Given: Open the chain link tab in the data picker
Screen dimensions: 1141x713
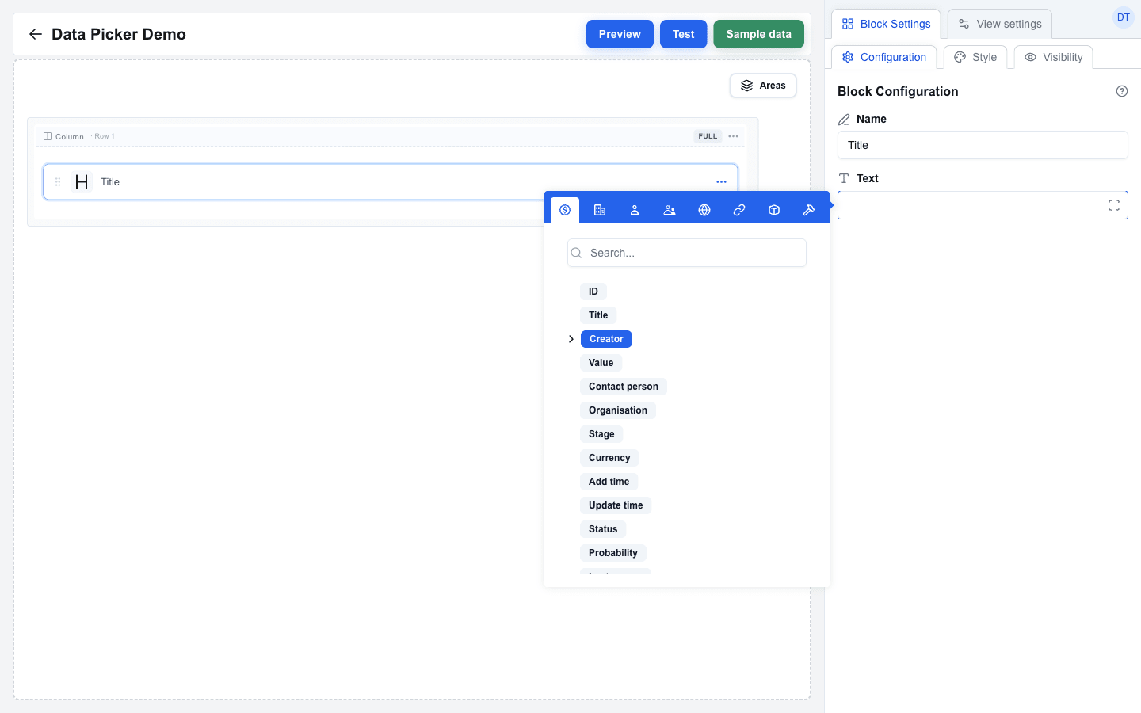Looking at the screenshot, I should point(739,210).
